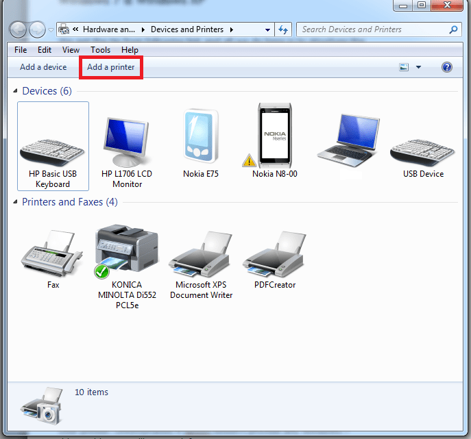This screenshot has width=471, height=439.
Task: Click Add a printer
Action: pos(111,67)
